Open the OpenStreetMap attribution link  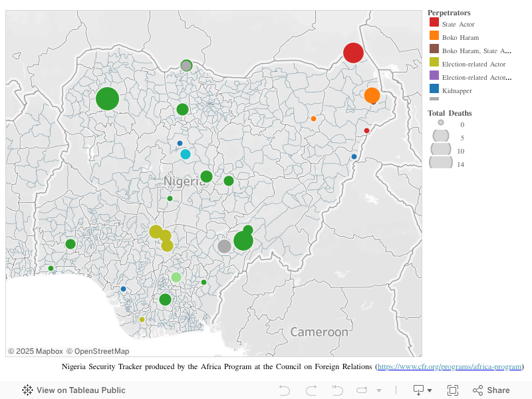[x=101, y=351]
